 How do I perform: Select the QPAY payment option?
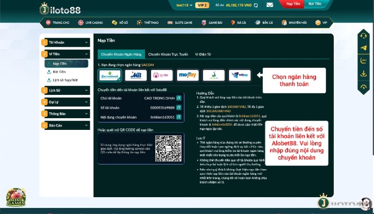tap(162, 75)
